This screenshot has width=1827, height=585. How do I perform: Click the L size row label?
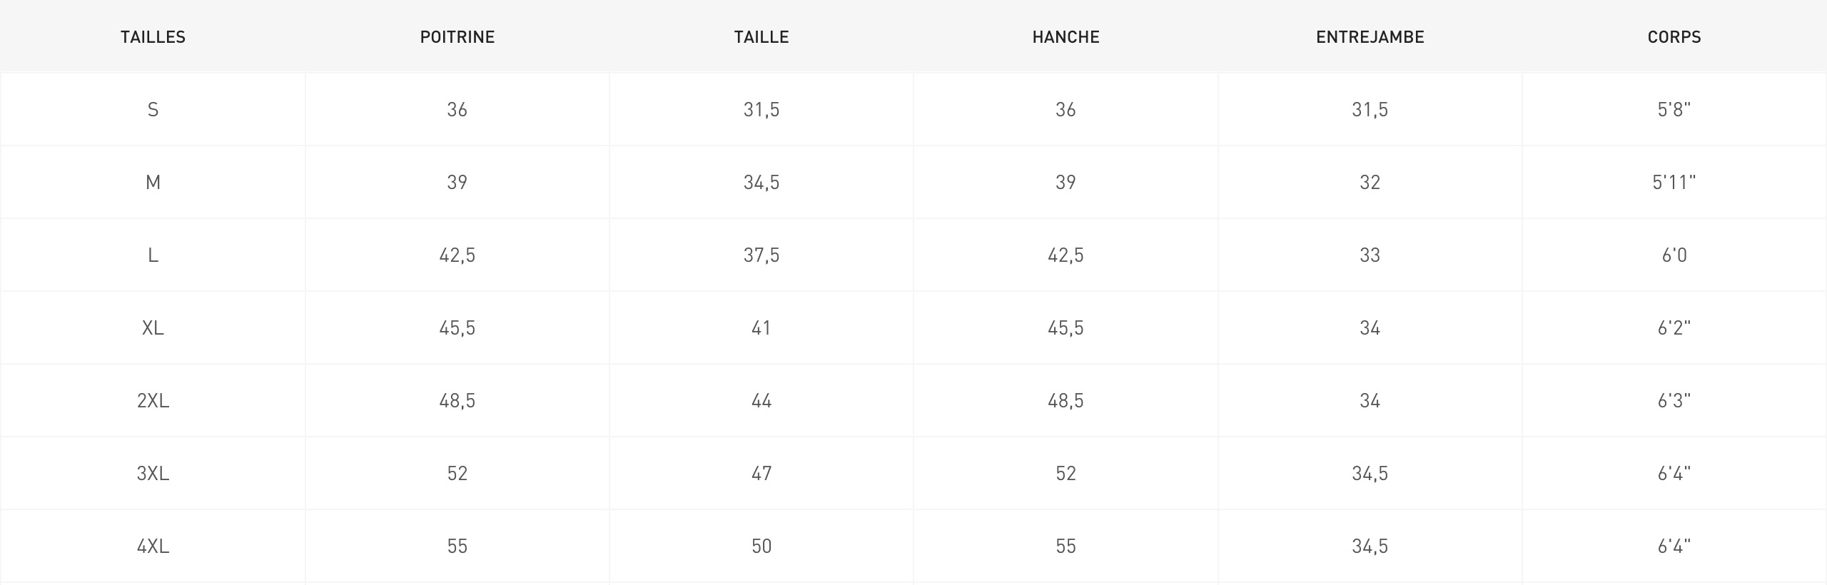tap(153, 255)
